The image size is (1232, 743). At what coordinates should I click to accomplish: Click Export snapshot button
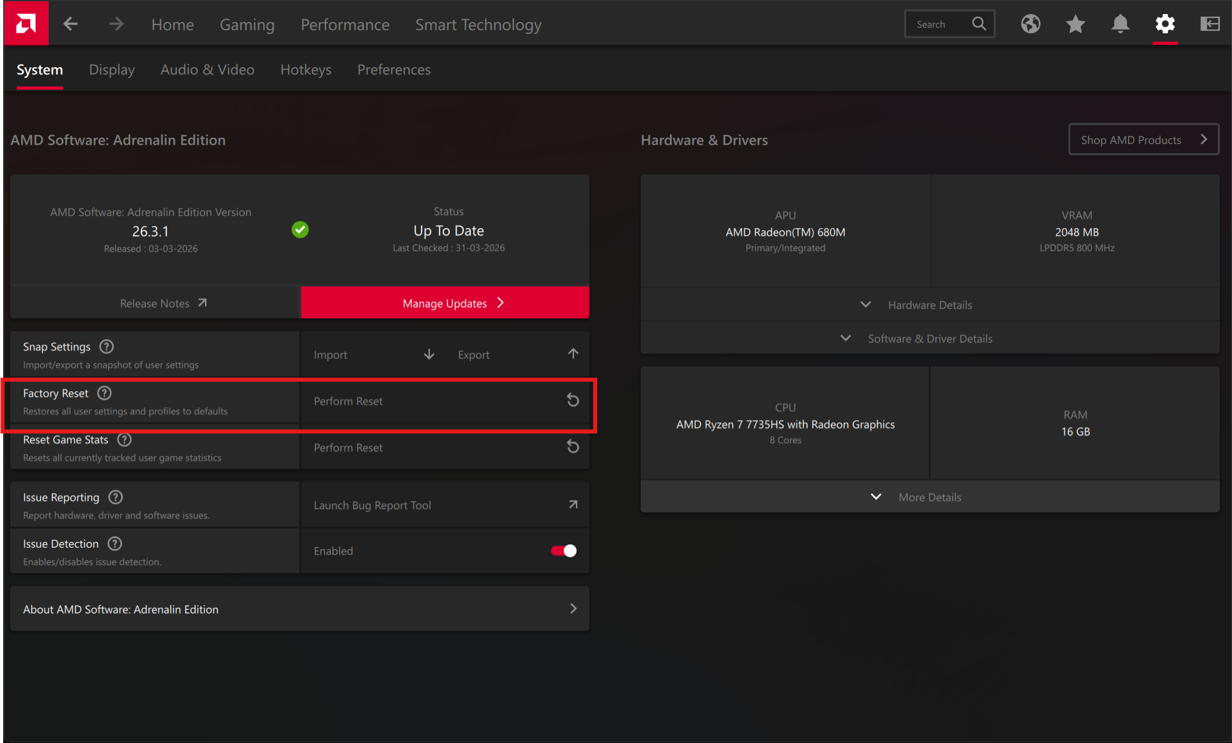click(x=517, y=354)
